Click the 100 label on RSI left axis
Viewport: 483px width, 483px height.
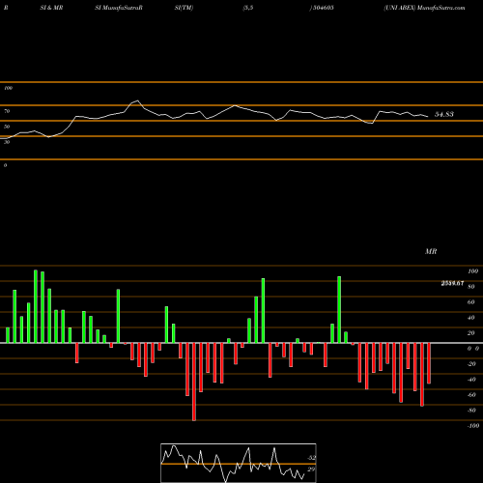8,88
